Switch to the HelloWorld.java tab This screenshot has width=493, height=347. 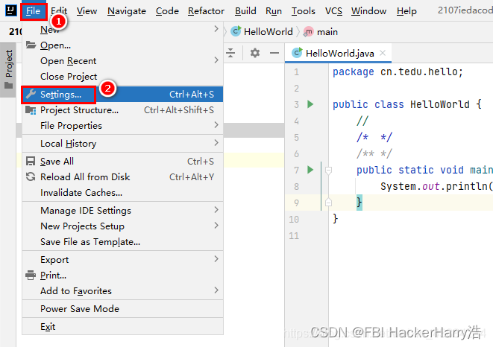pos(339,53)
